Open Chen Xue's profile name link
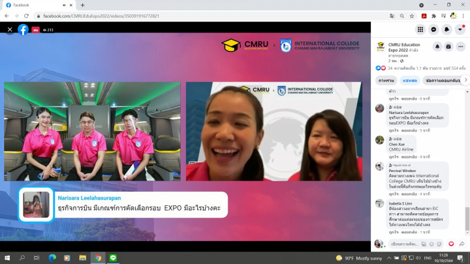 click(397, 144)
